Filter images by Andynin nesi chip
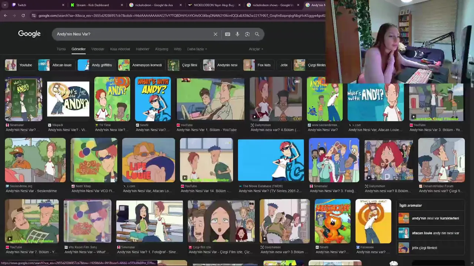This screenshot has width=474, height=266. click(221, 65)
